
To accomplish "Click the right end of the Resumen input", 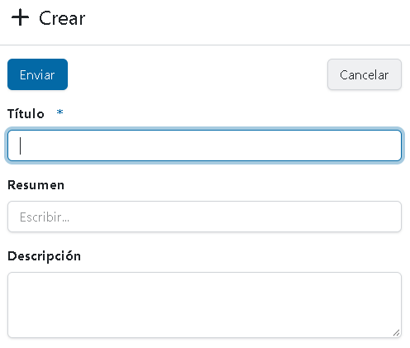I will (x=391, y=217).
